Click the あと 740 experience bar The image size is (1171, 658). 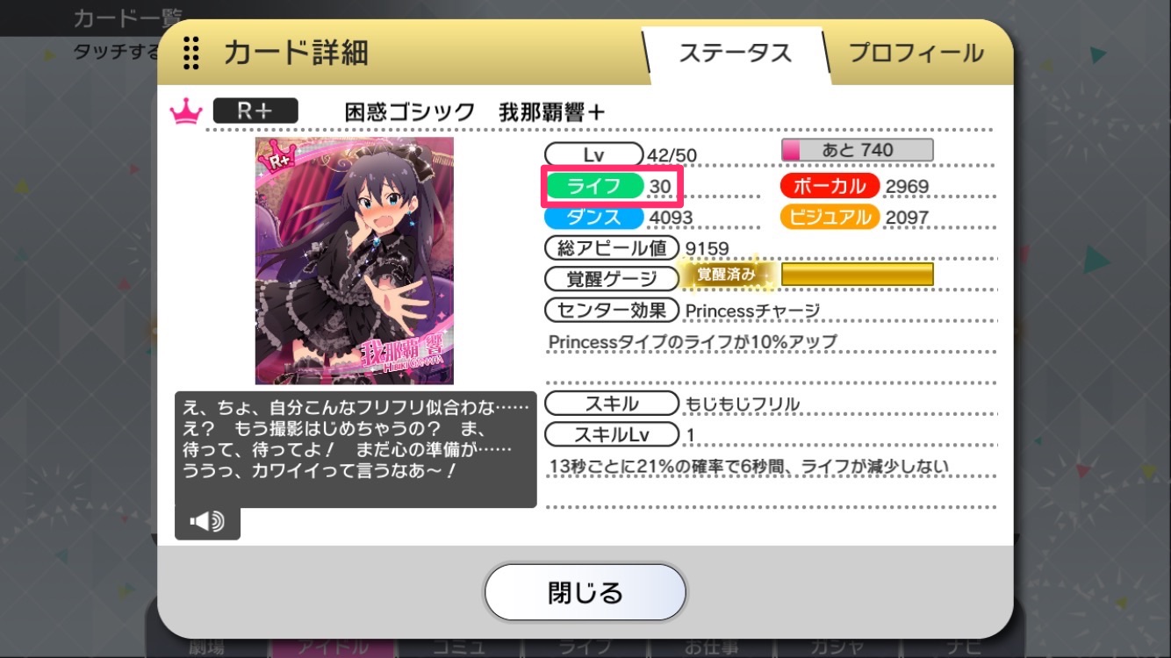[x=857, y=150]
